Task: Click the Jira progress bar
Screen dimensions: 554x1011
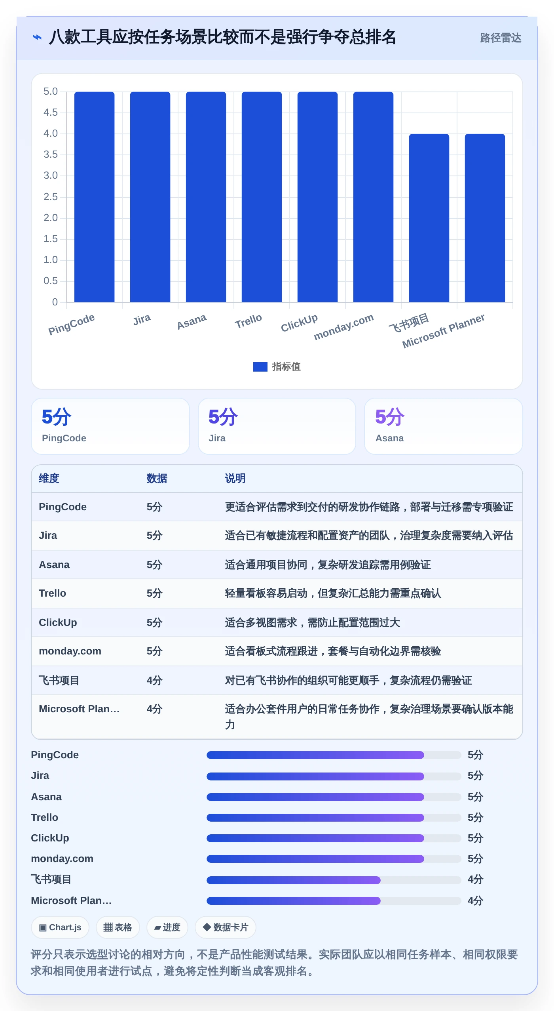Action: click(334, 776)
